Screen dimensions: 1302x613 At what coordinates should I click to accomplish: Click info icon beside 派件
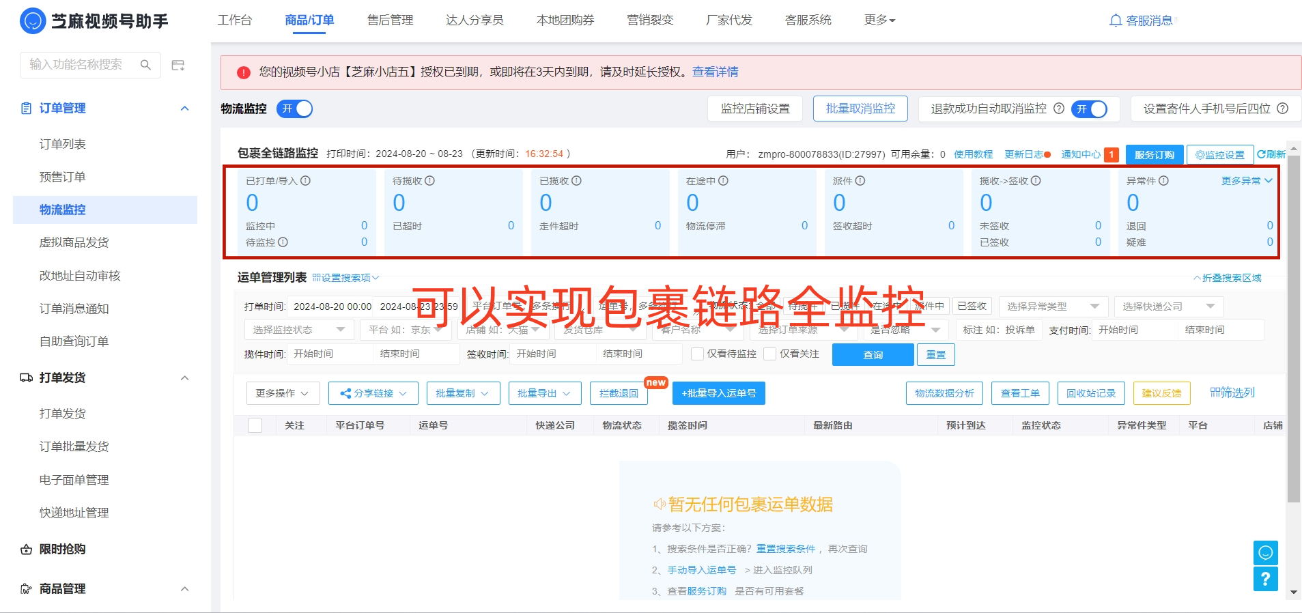[x=860, y=181]
